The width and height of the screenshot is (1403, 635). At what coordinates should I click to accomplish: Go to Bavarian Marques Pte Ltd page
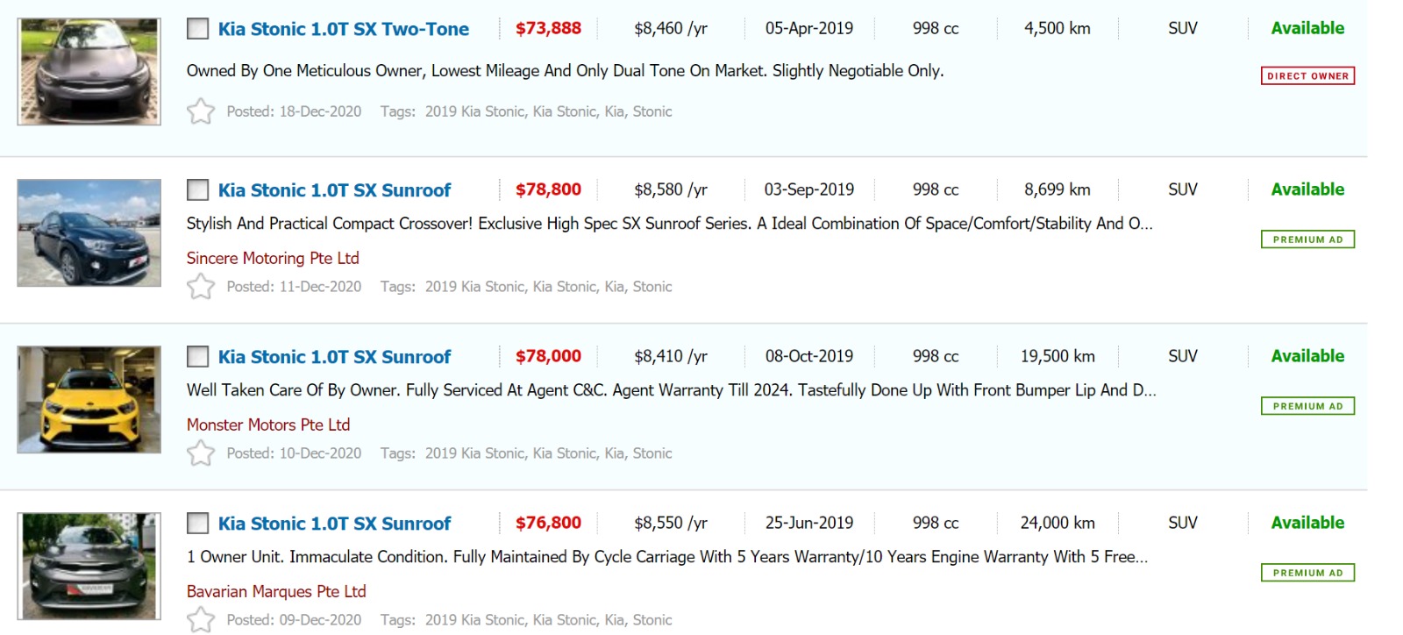pyautogui.click(x=276, y=591)
